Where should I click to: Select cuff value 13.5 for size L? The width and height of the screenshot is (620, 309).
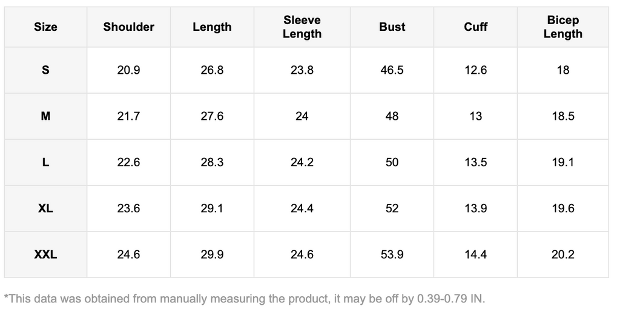[475, 162]
